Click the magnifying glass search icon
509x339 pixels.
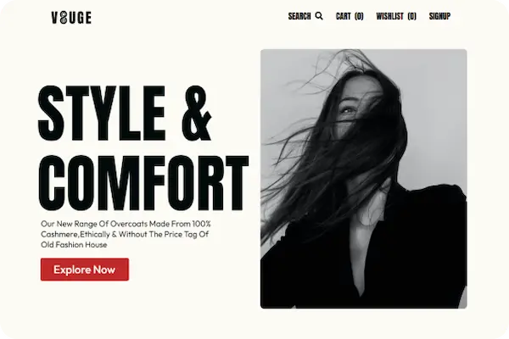coord(319,16)
